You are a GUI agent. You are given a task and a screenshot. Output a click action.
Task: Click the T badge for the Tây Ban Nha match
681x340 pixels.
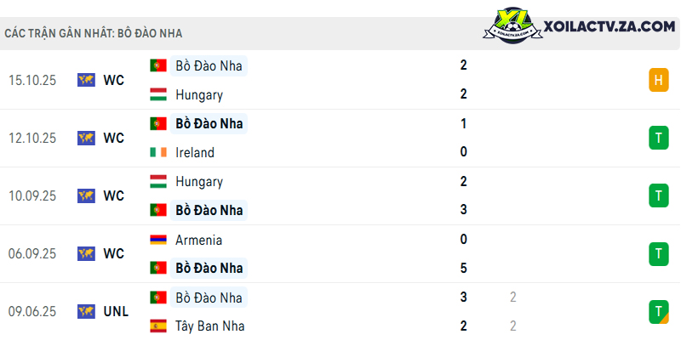tap(659, 312)
